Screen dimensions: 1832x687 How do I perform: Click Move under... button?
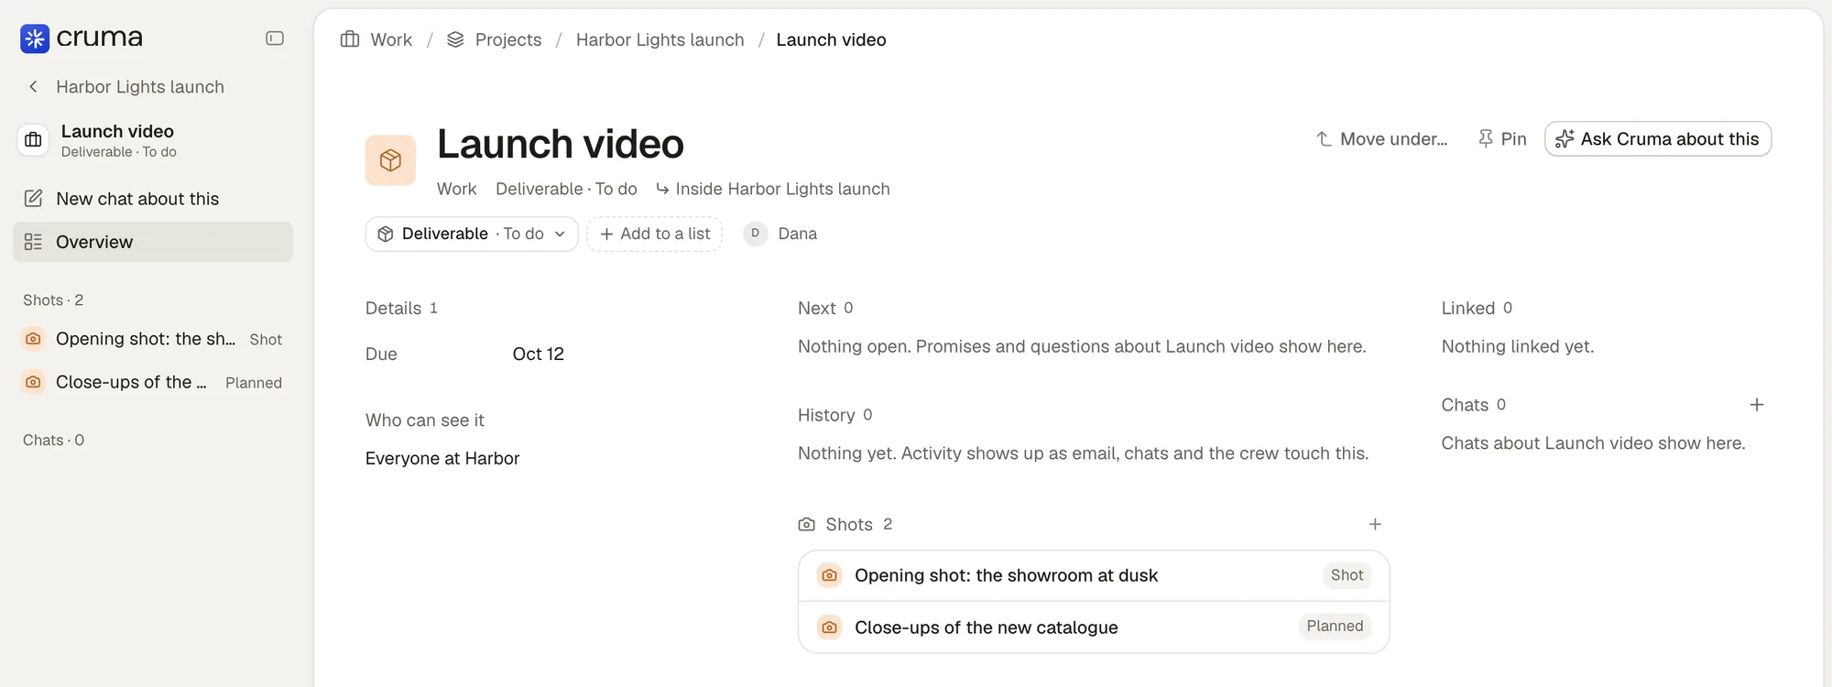(x=1382, y=139)
